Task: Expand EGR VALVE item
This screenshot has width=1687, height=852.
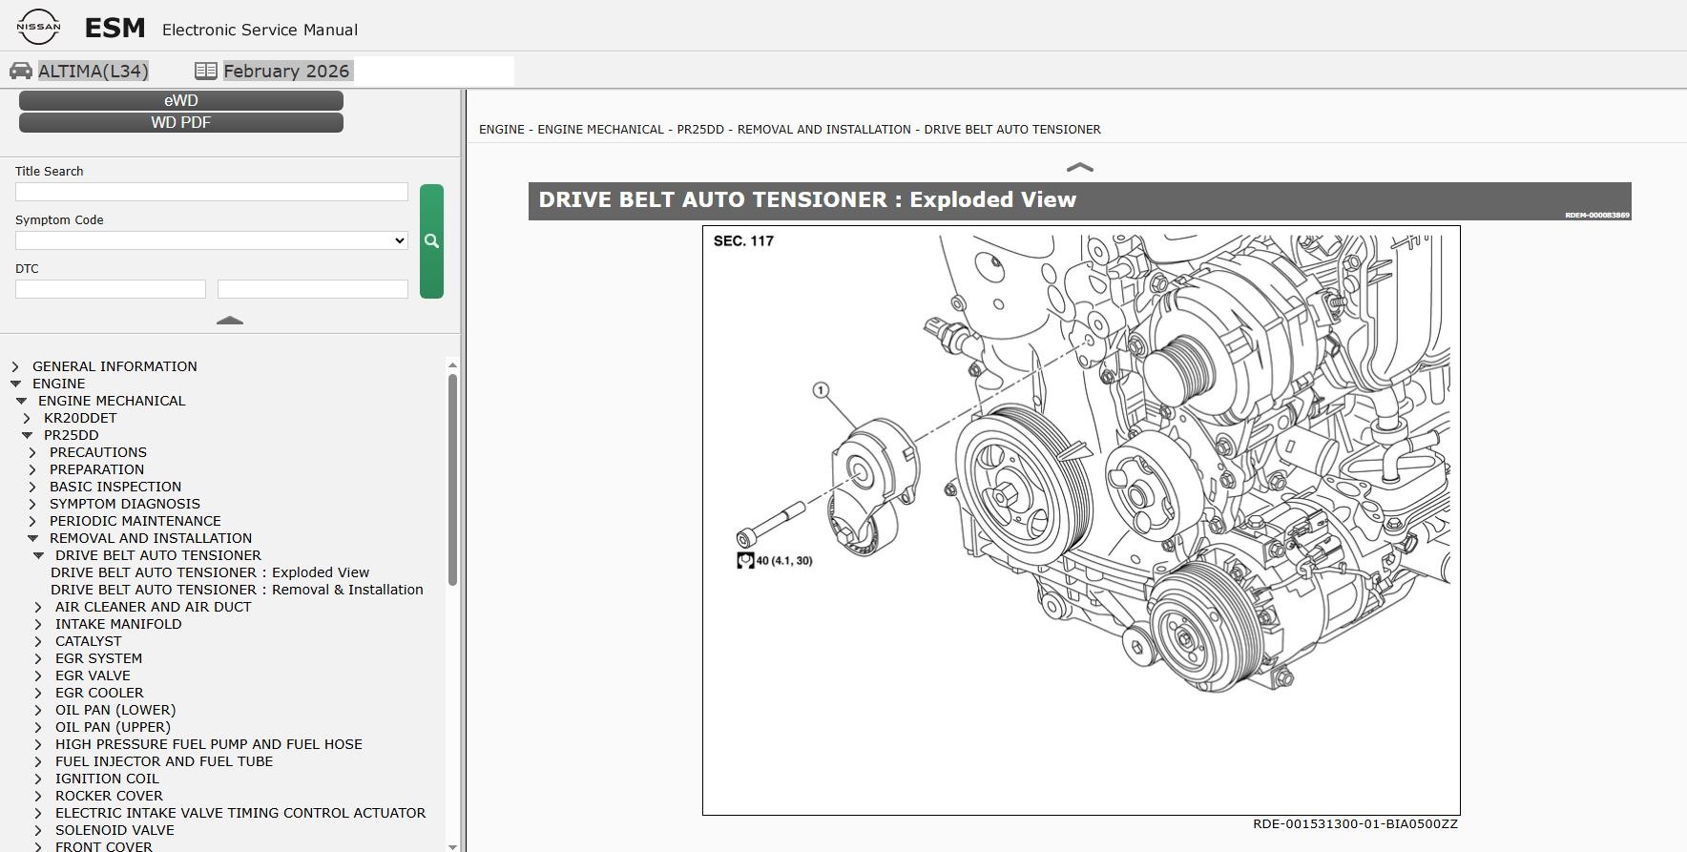Action: point(38,675)
